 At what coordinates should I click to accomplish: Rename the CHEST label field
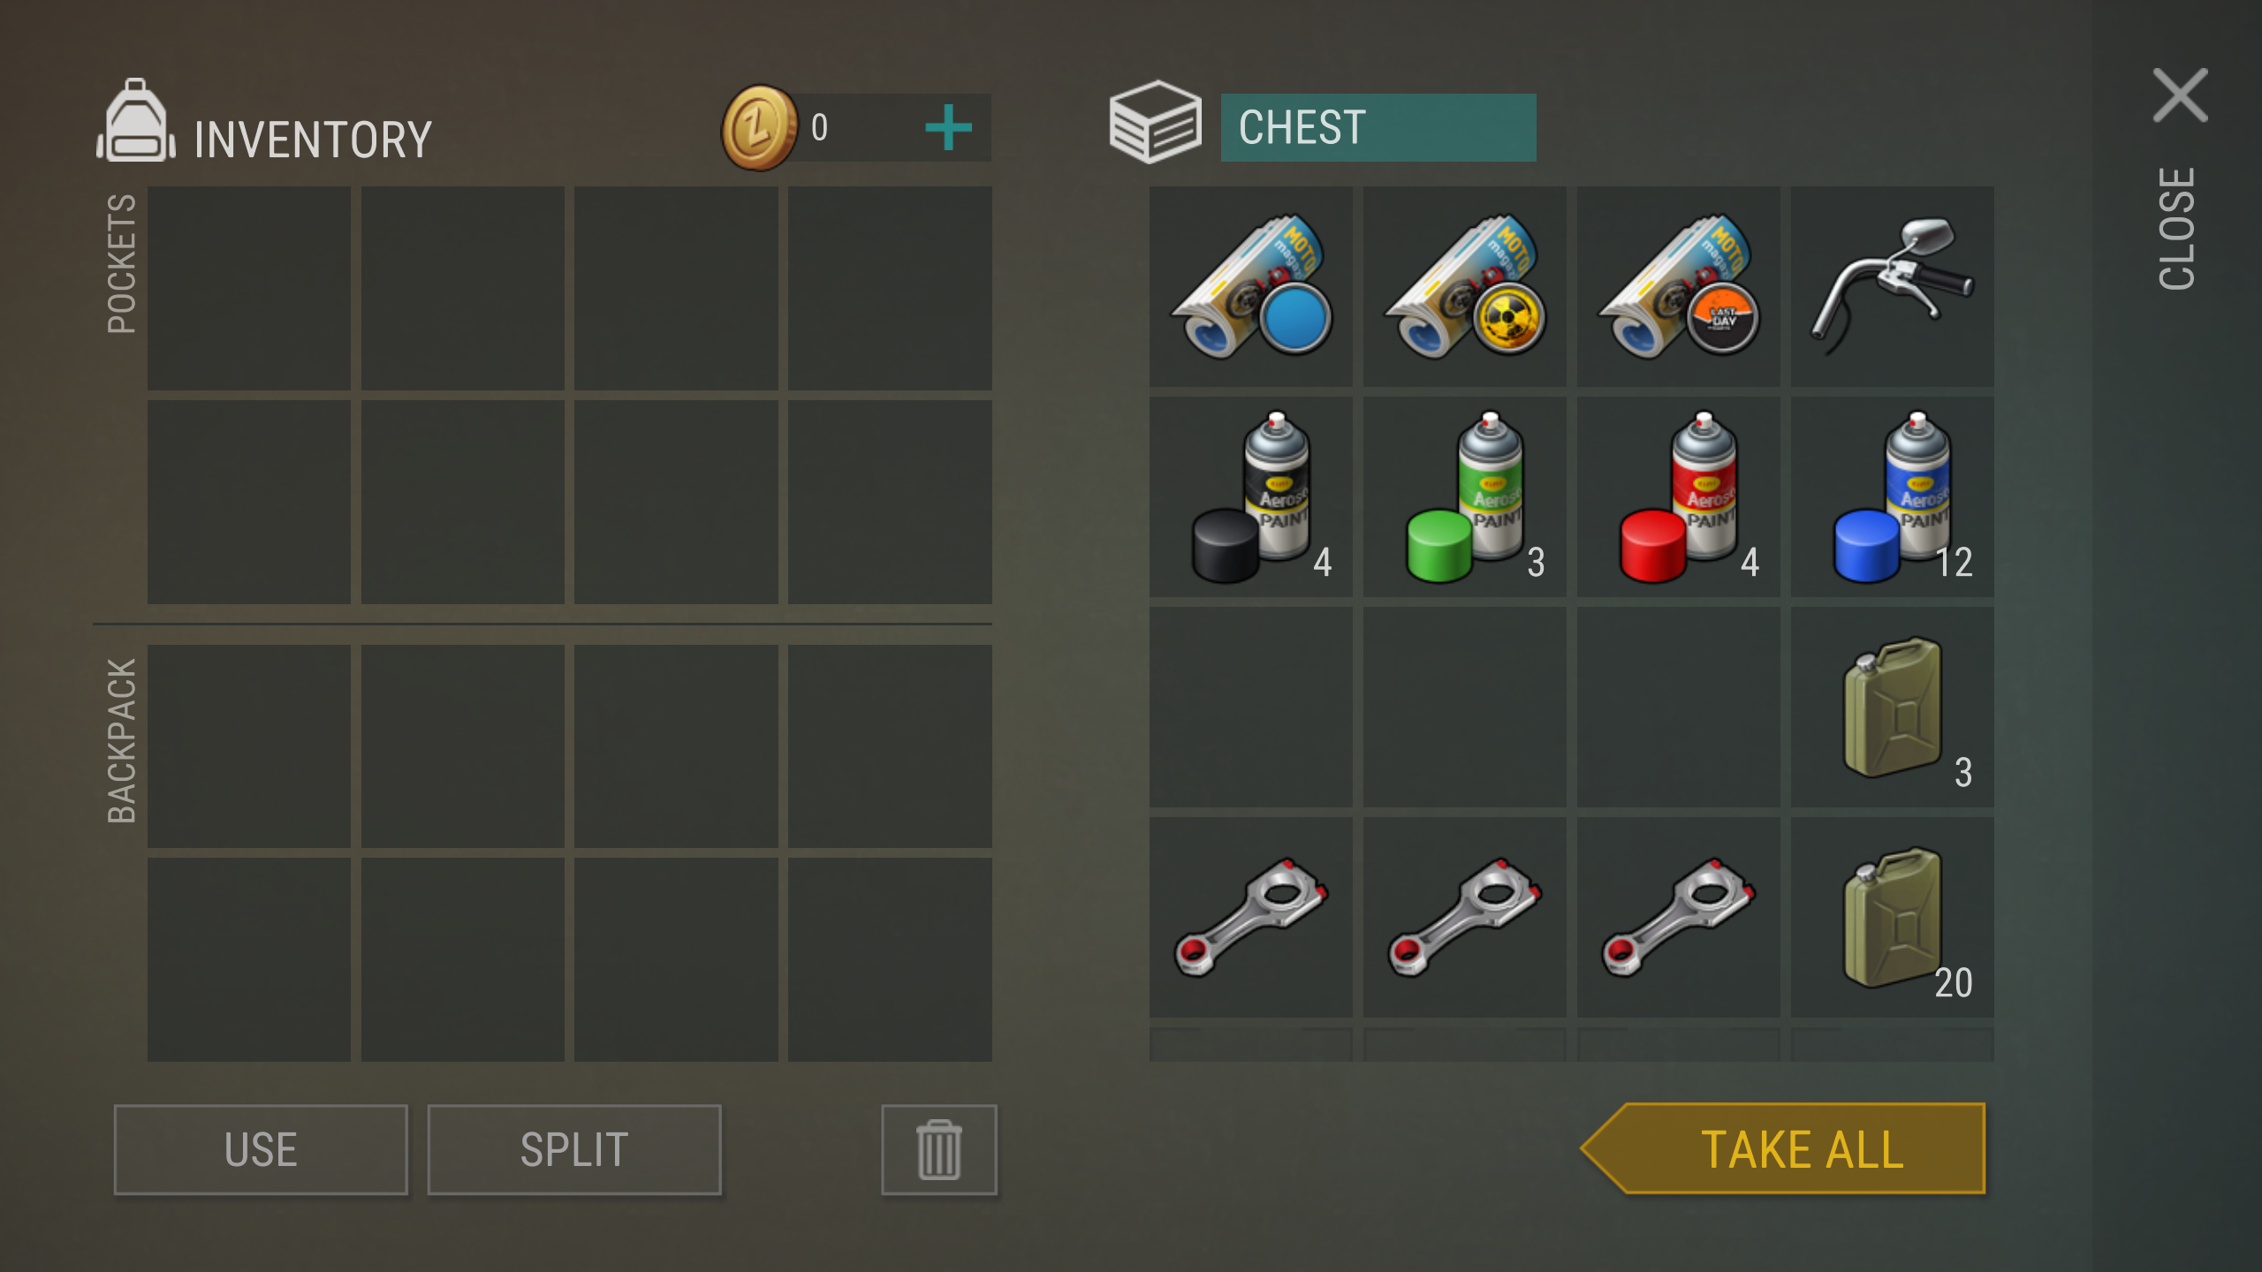pos(1378,127)
